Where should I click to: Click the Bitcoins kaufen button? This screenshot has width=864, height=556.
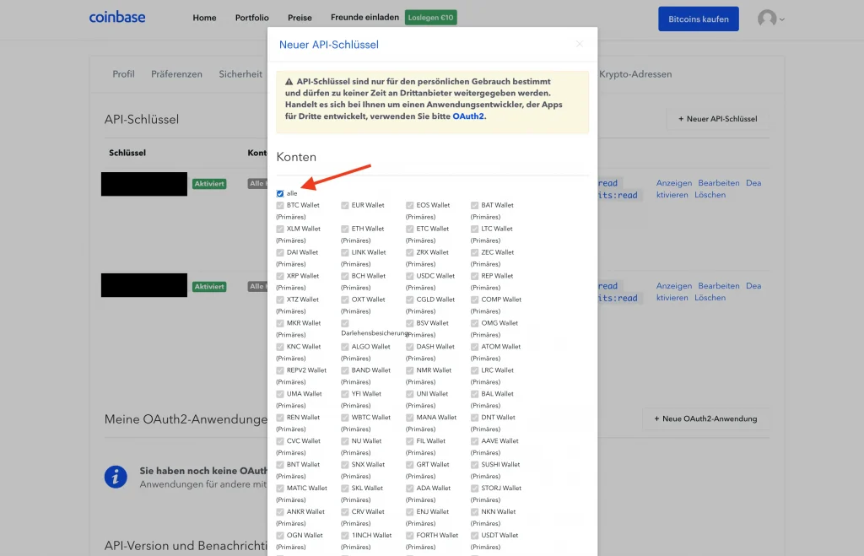(x=698, y=19)
